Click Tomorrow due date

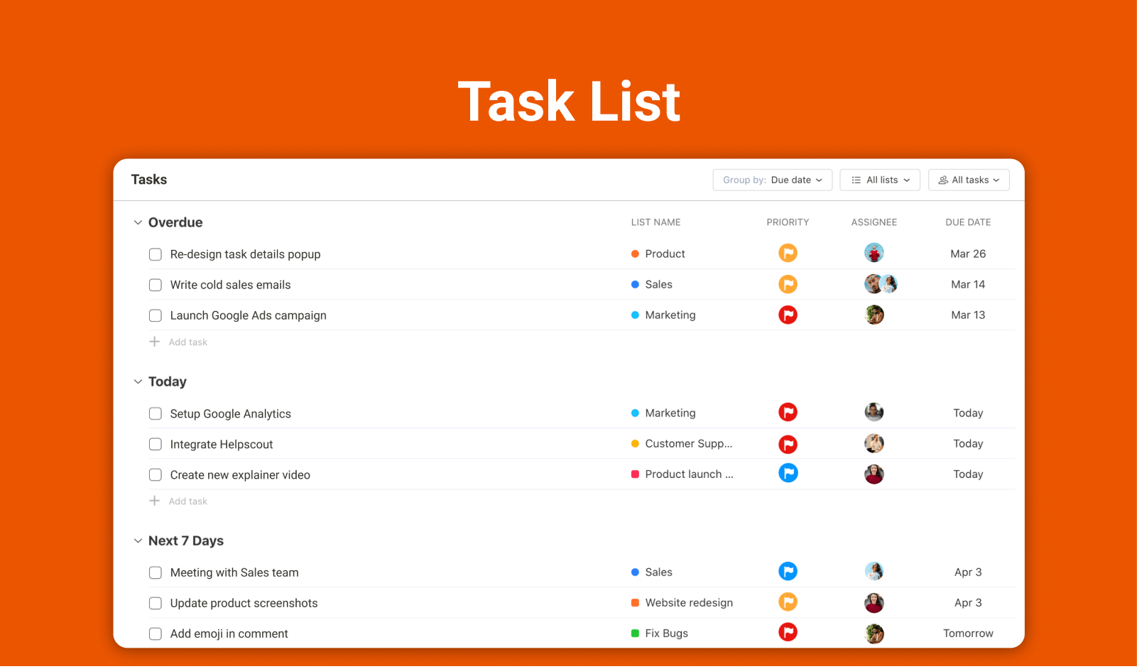coord(968,633)
